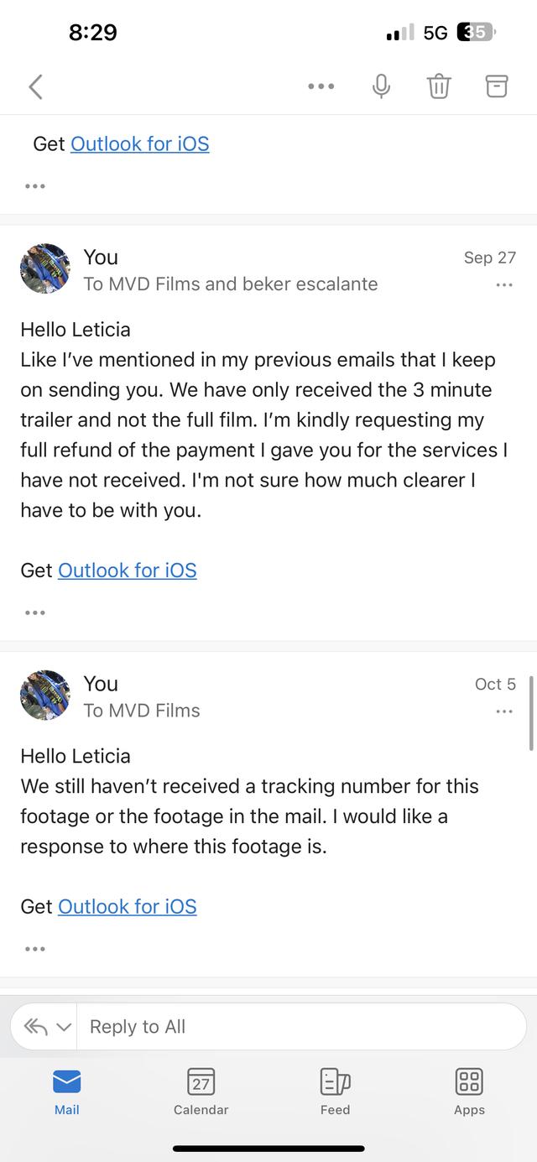Tap the microphone icon in the toolbar
537x1162 pixels.
coord(381,86)
